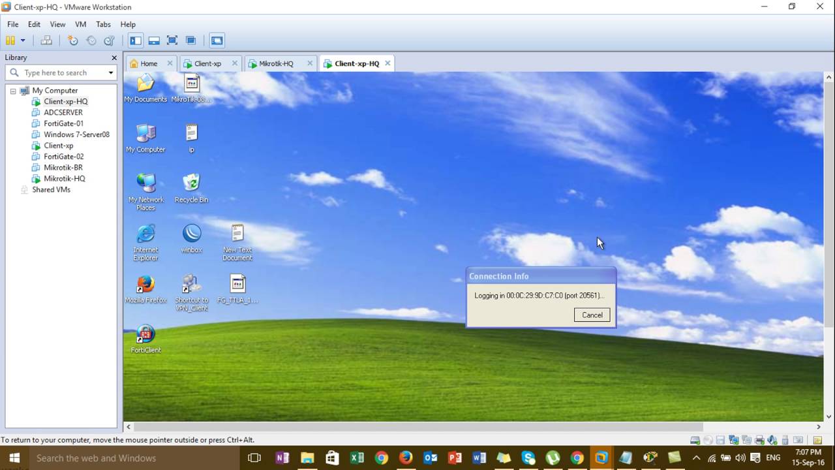Collapse the My Computer tree node
Viewport: 835px width, 470px height.
point(13,91)
